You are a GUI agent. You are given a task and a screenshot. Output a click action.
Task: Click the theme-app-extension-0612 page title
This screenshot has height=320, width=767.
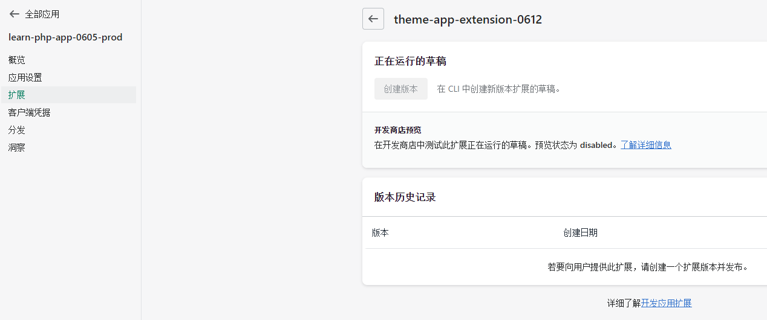(x=468, y=19)
